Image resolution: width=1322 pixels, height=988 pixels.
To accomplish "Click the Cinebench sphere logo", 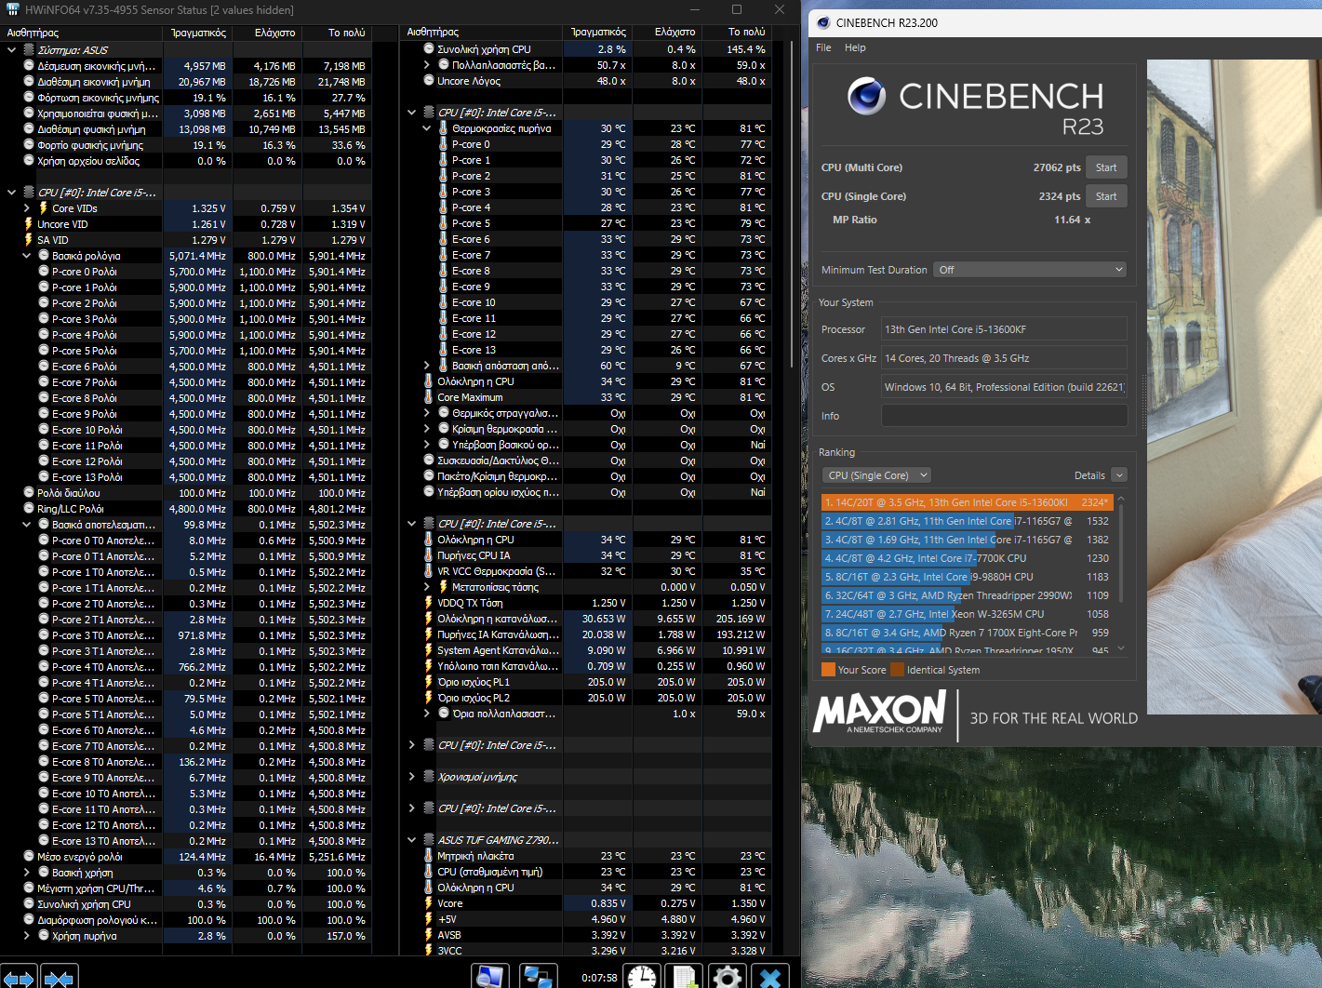I will [x=866, y=96].
